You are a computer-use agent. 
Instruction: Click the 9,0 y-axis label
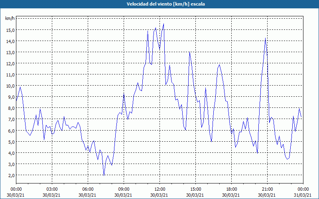[11, 97]
